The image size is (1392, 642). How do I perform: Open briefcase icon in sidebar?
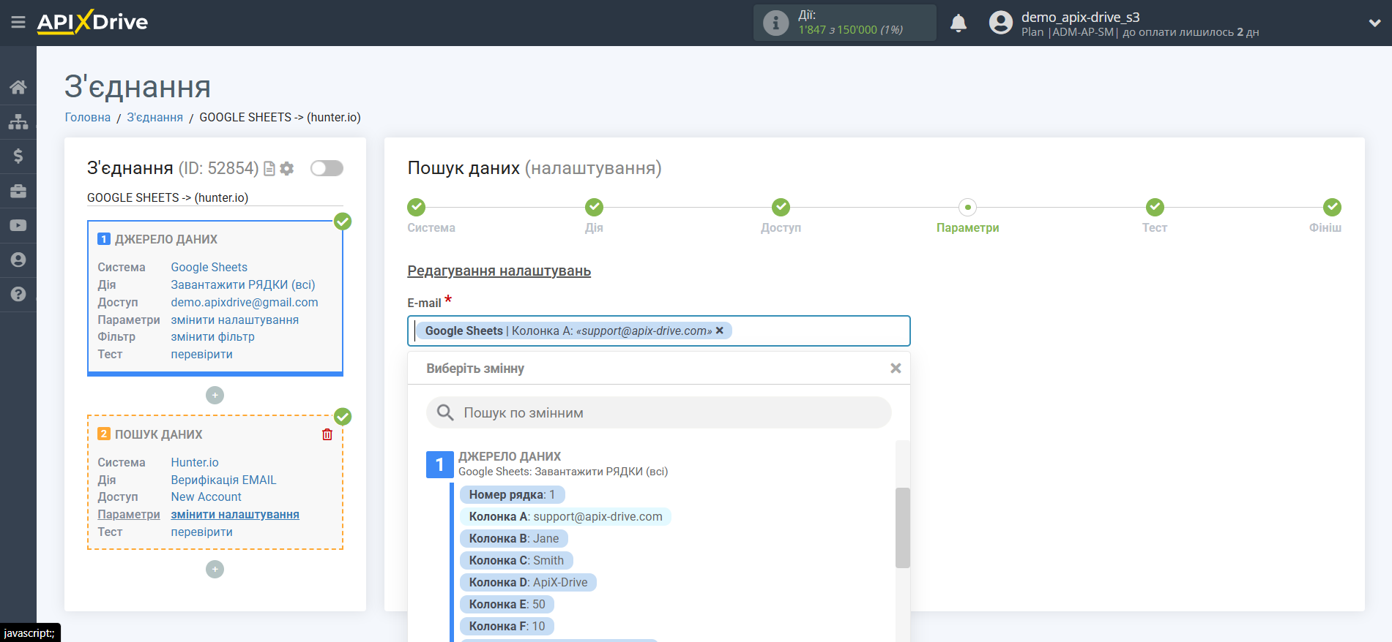tap(18, 191)
